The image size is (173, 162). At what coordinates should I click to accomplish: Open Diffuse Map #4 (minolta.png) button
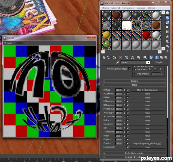[x=147, y=90]
